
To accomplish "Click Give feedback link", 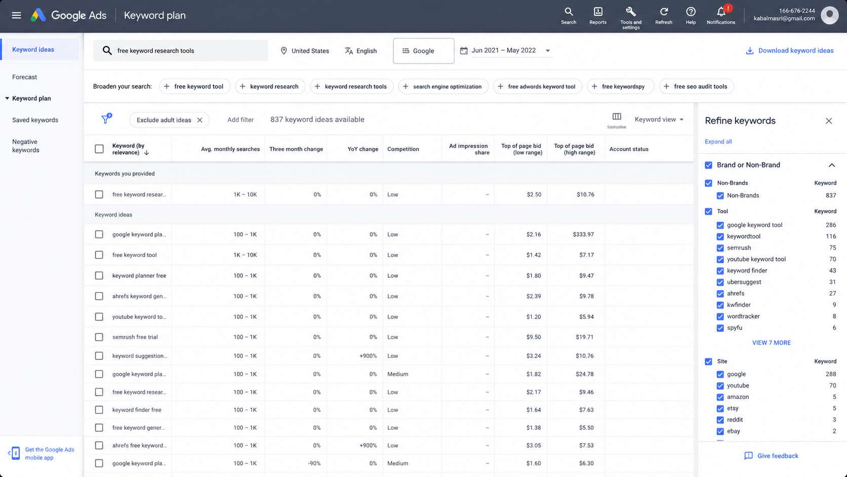I will click(x=778, y=456).
